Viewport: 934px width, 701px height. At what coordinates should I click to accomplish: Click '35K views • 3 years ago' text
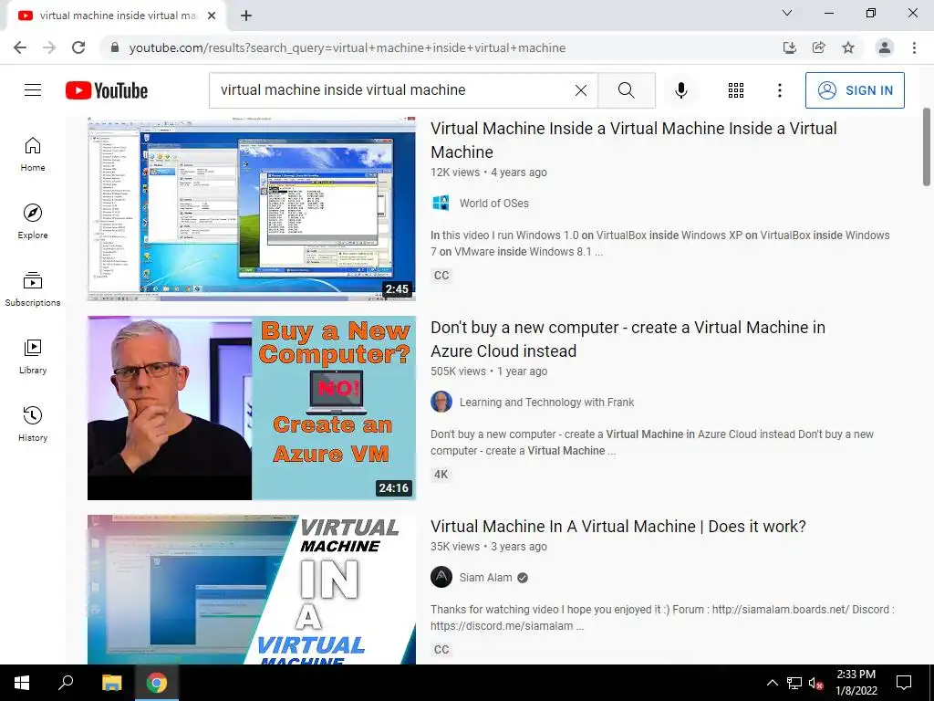pos(489,547)
